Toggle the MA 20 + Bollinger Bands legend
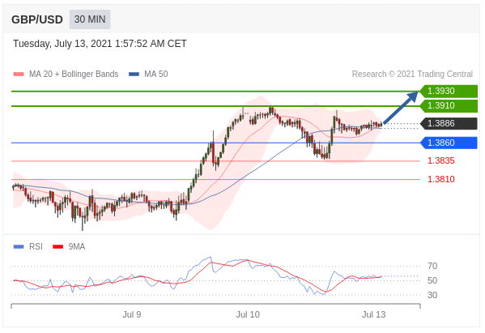The image size is (485, 333). pyautogui.click(x=74, y=74)
